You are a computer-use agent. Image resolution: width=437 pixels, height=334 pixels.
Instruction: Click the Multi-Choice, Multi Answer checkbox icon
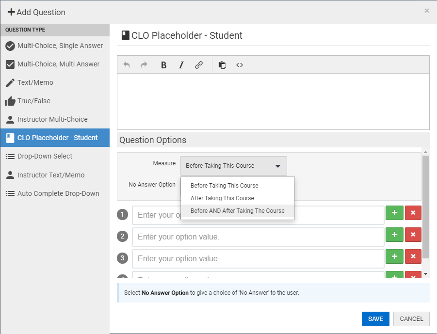click(10, 64)
